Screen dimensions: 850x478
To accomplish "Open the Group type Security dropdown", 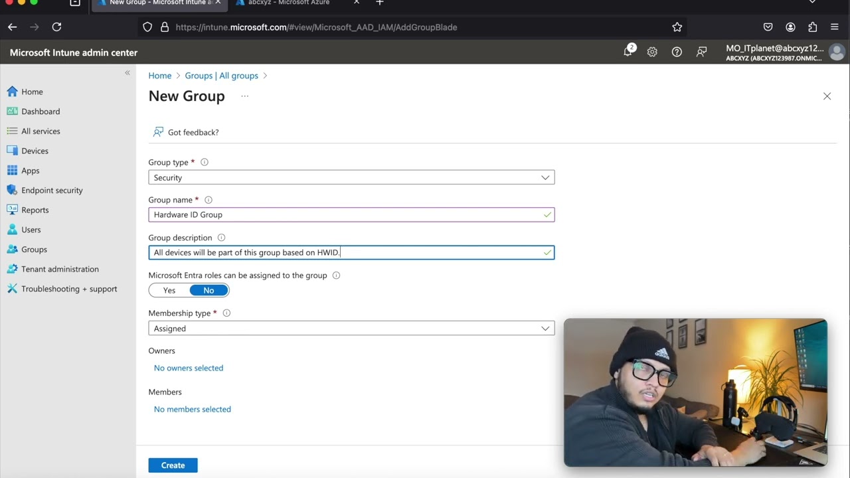I will click(351, 177).
